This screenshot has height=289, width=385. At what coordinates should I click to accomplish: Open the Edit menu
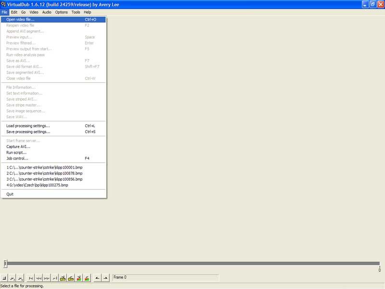pos(14,12)
